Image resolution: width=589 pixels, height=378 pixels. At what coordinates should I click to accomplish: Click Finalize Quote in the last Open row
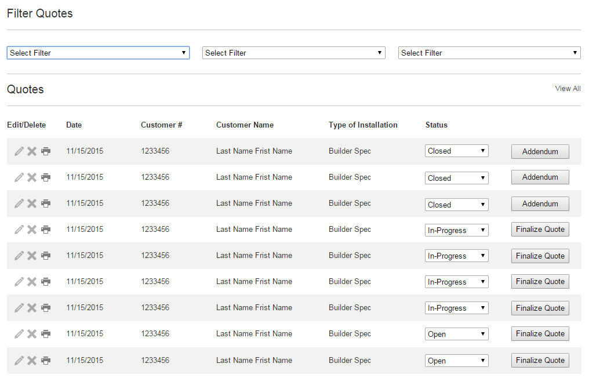click(x=540, y=361)
